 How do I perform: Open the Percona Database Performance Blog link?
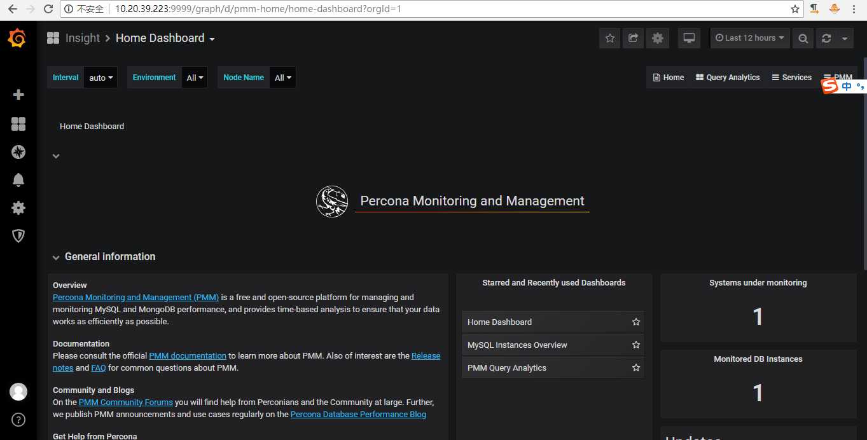pyautogui.click(x=358, y=414)
